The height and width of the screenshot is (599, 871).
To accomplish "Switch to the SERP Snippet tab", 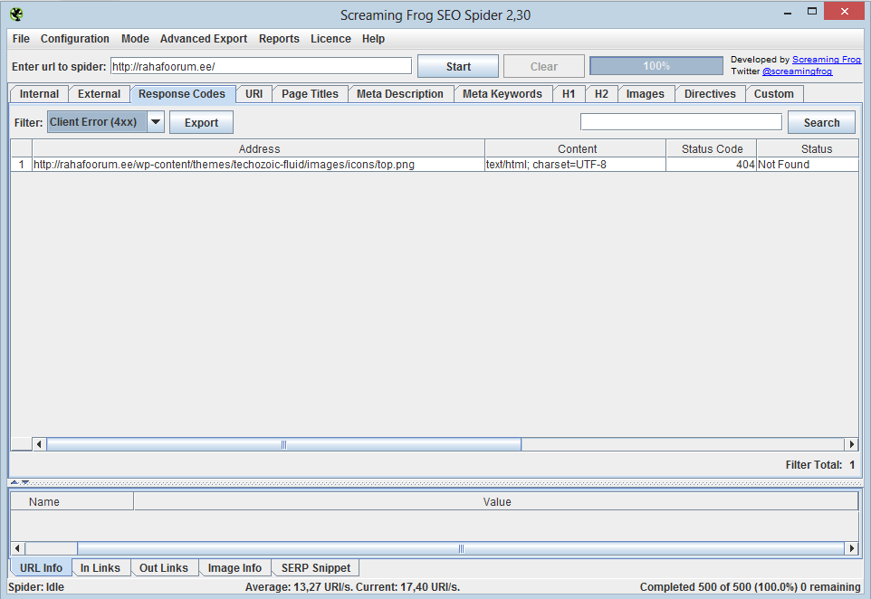I will click(315, 568).
